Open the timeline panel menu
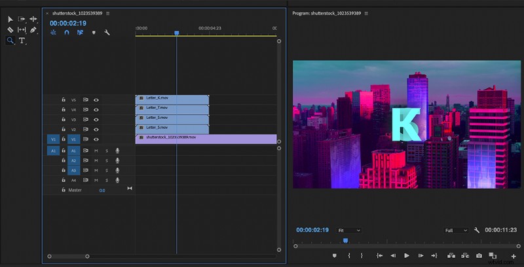Viewport: 524px width, 267px height. 107,13
